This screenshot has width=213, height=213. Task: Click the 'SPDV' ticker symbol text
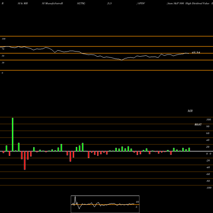click(x=141, y=3)
